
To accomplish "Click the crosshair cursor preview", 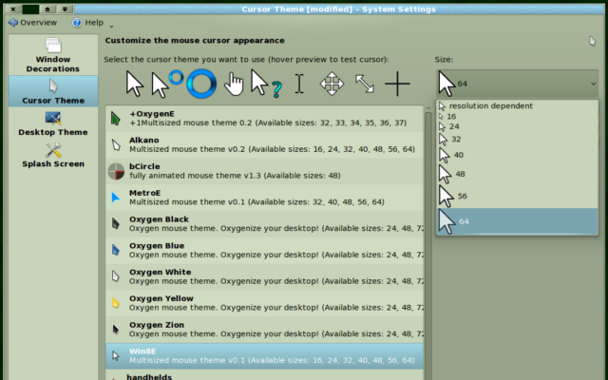I will 397,84.
